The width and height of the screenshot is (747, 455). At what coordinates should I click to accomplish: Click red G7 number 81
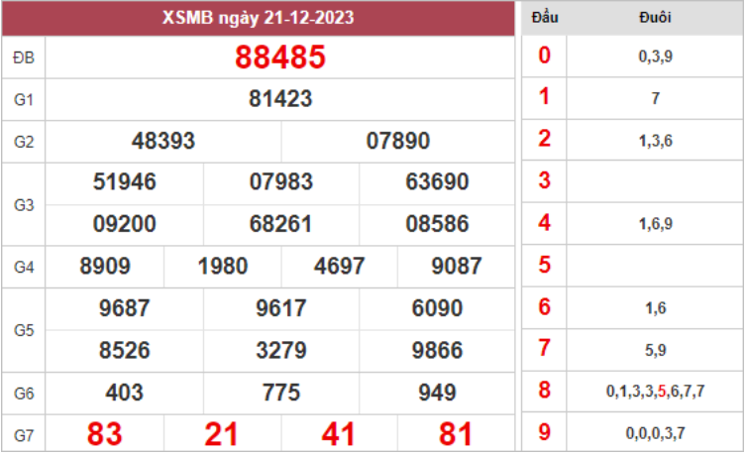coord(456,434)
